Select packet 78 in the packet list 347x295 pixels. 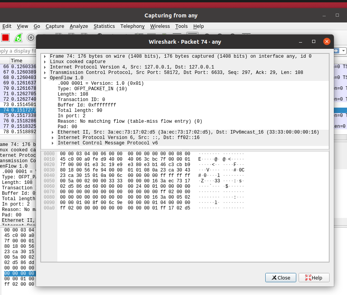[18, 132]
